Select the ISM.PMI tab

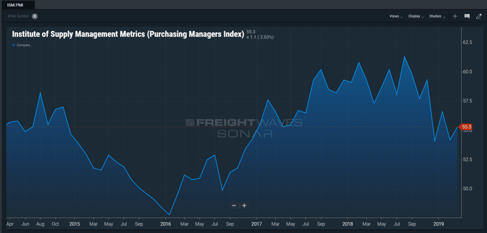point(18,5)
